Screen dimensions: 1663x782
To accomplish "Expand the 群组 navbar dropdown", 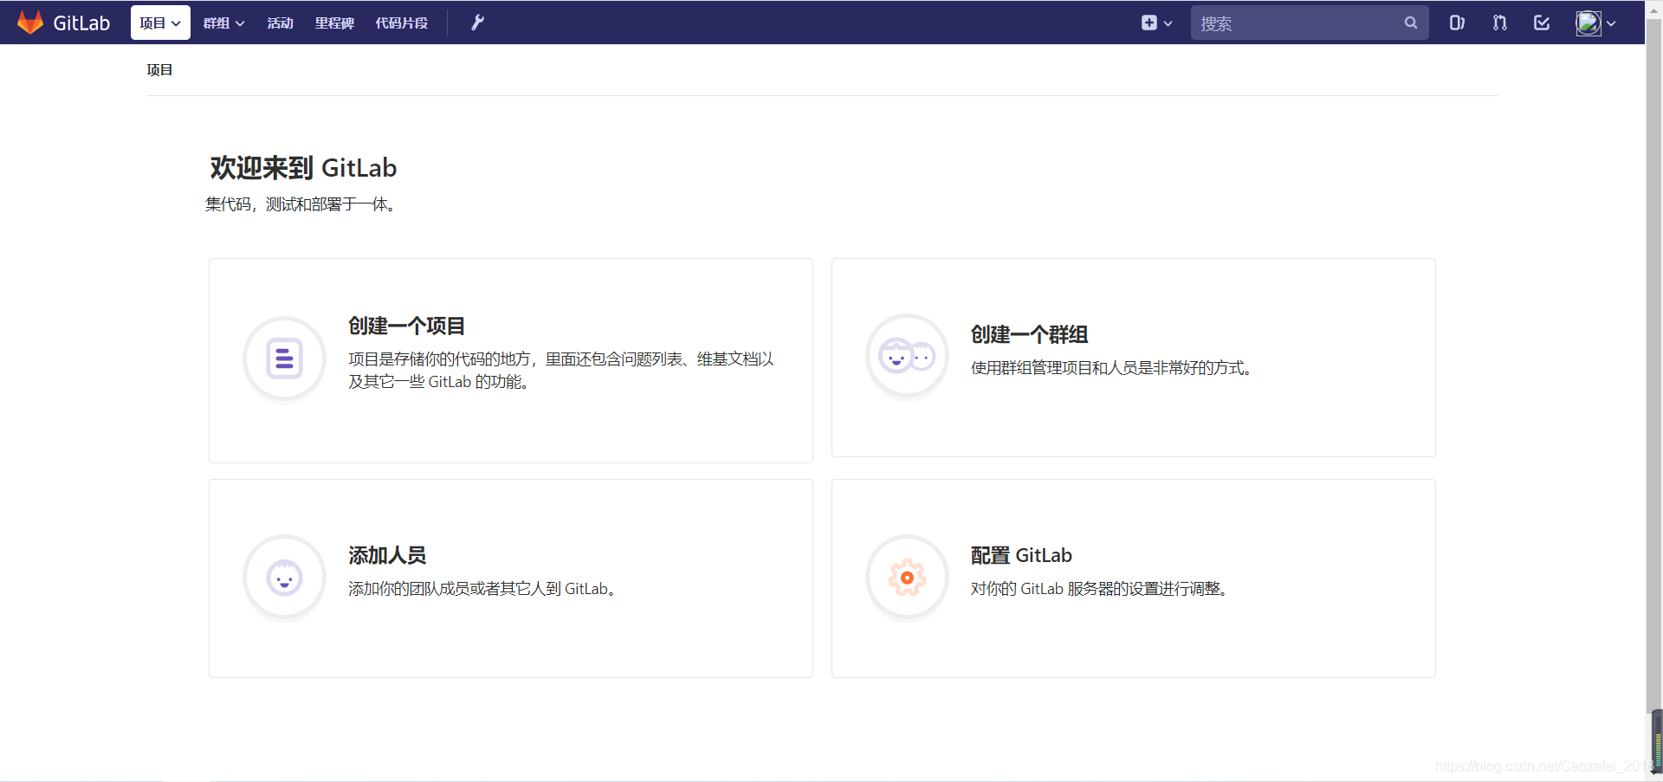I will click(x=223, y=23).
